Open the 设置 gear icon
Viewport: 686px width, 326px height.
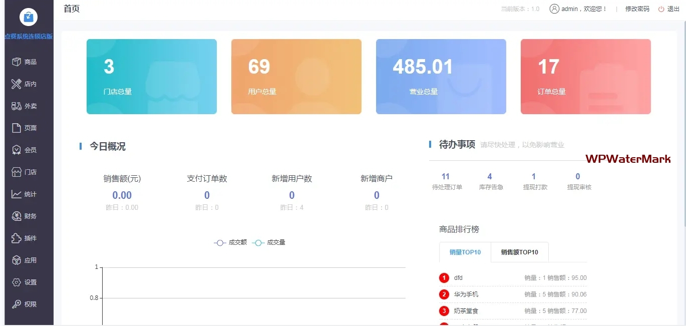(x=17, y=282)
